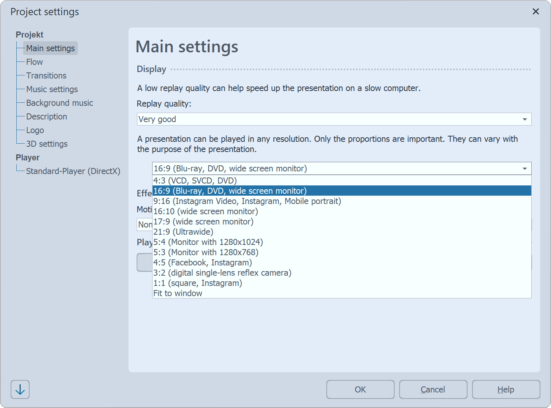Open Standard-Player (DirectX) settings
Screen dimensions: 551x408
click(x=73, y=171)
